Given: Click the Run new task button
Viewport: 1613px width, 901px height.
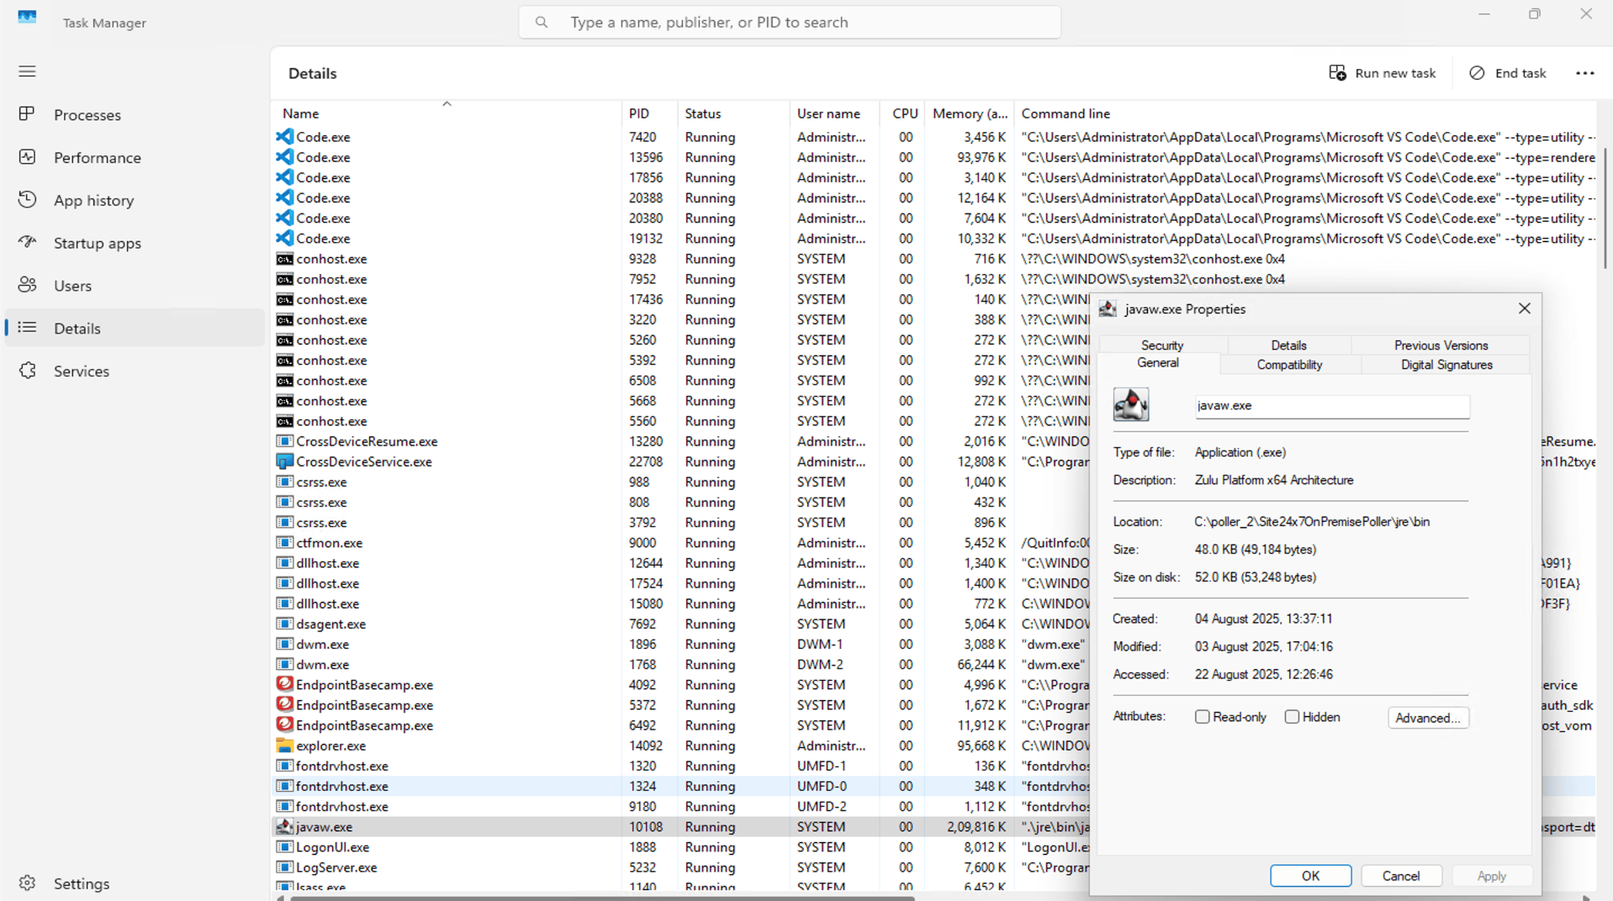Looking at the screenshot, I should click(x=1382, y=73).
